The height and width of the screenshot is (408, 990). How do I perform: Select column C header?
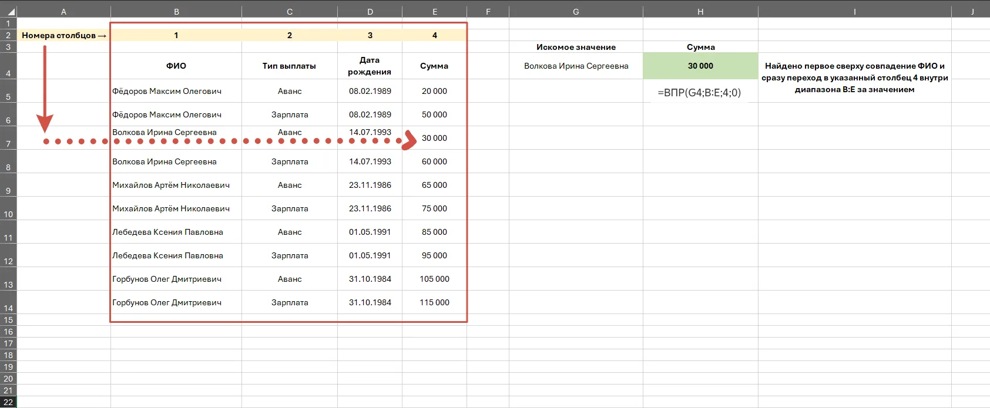[x=290, y=12]
